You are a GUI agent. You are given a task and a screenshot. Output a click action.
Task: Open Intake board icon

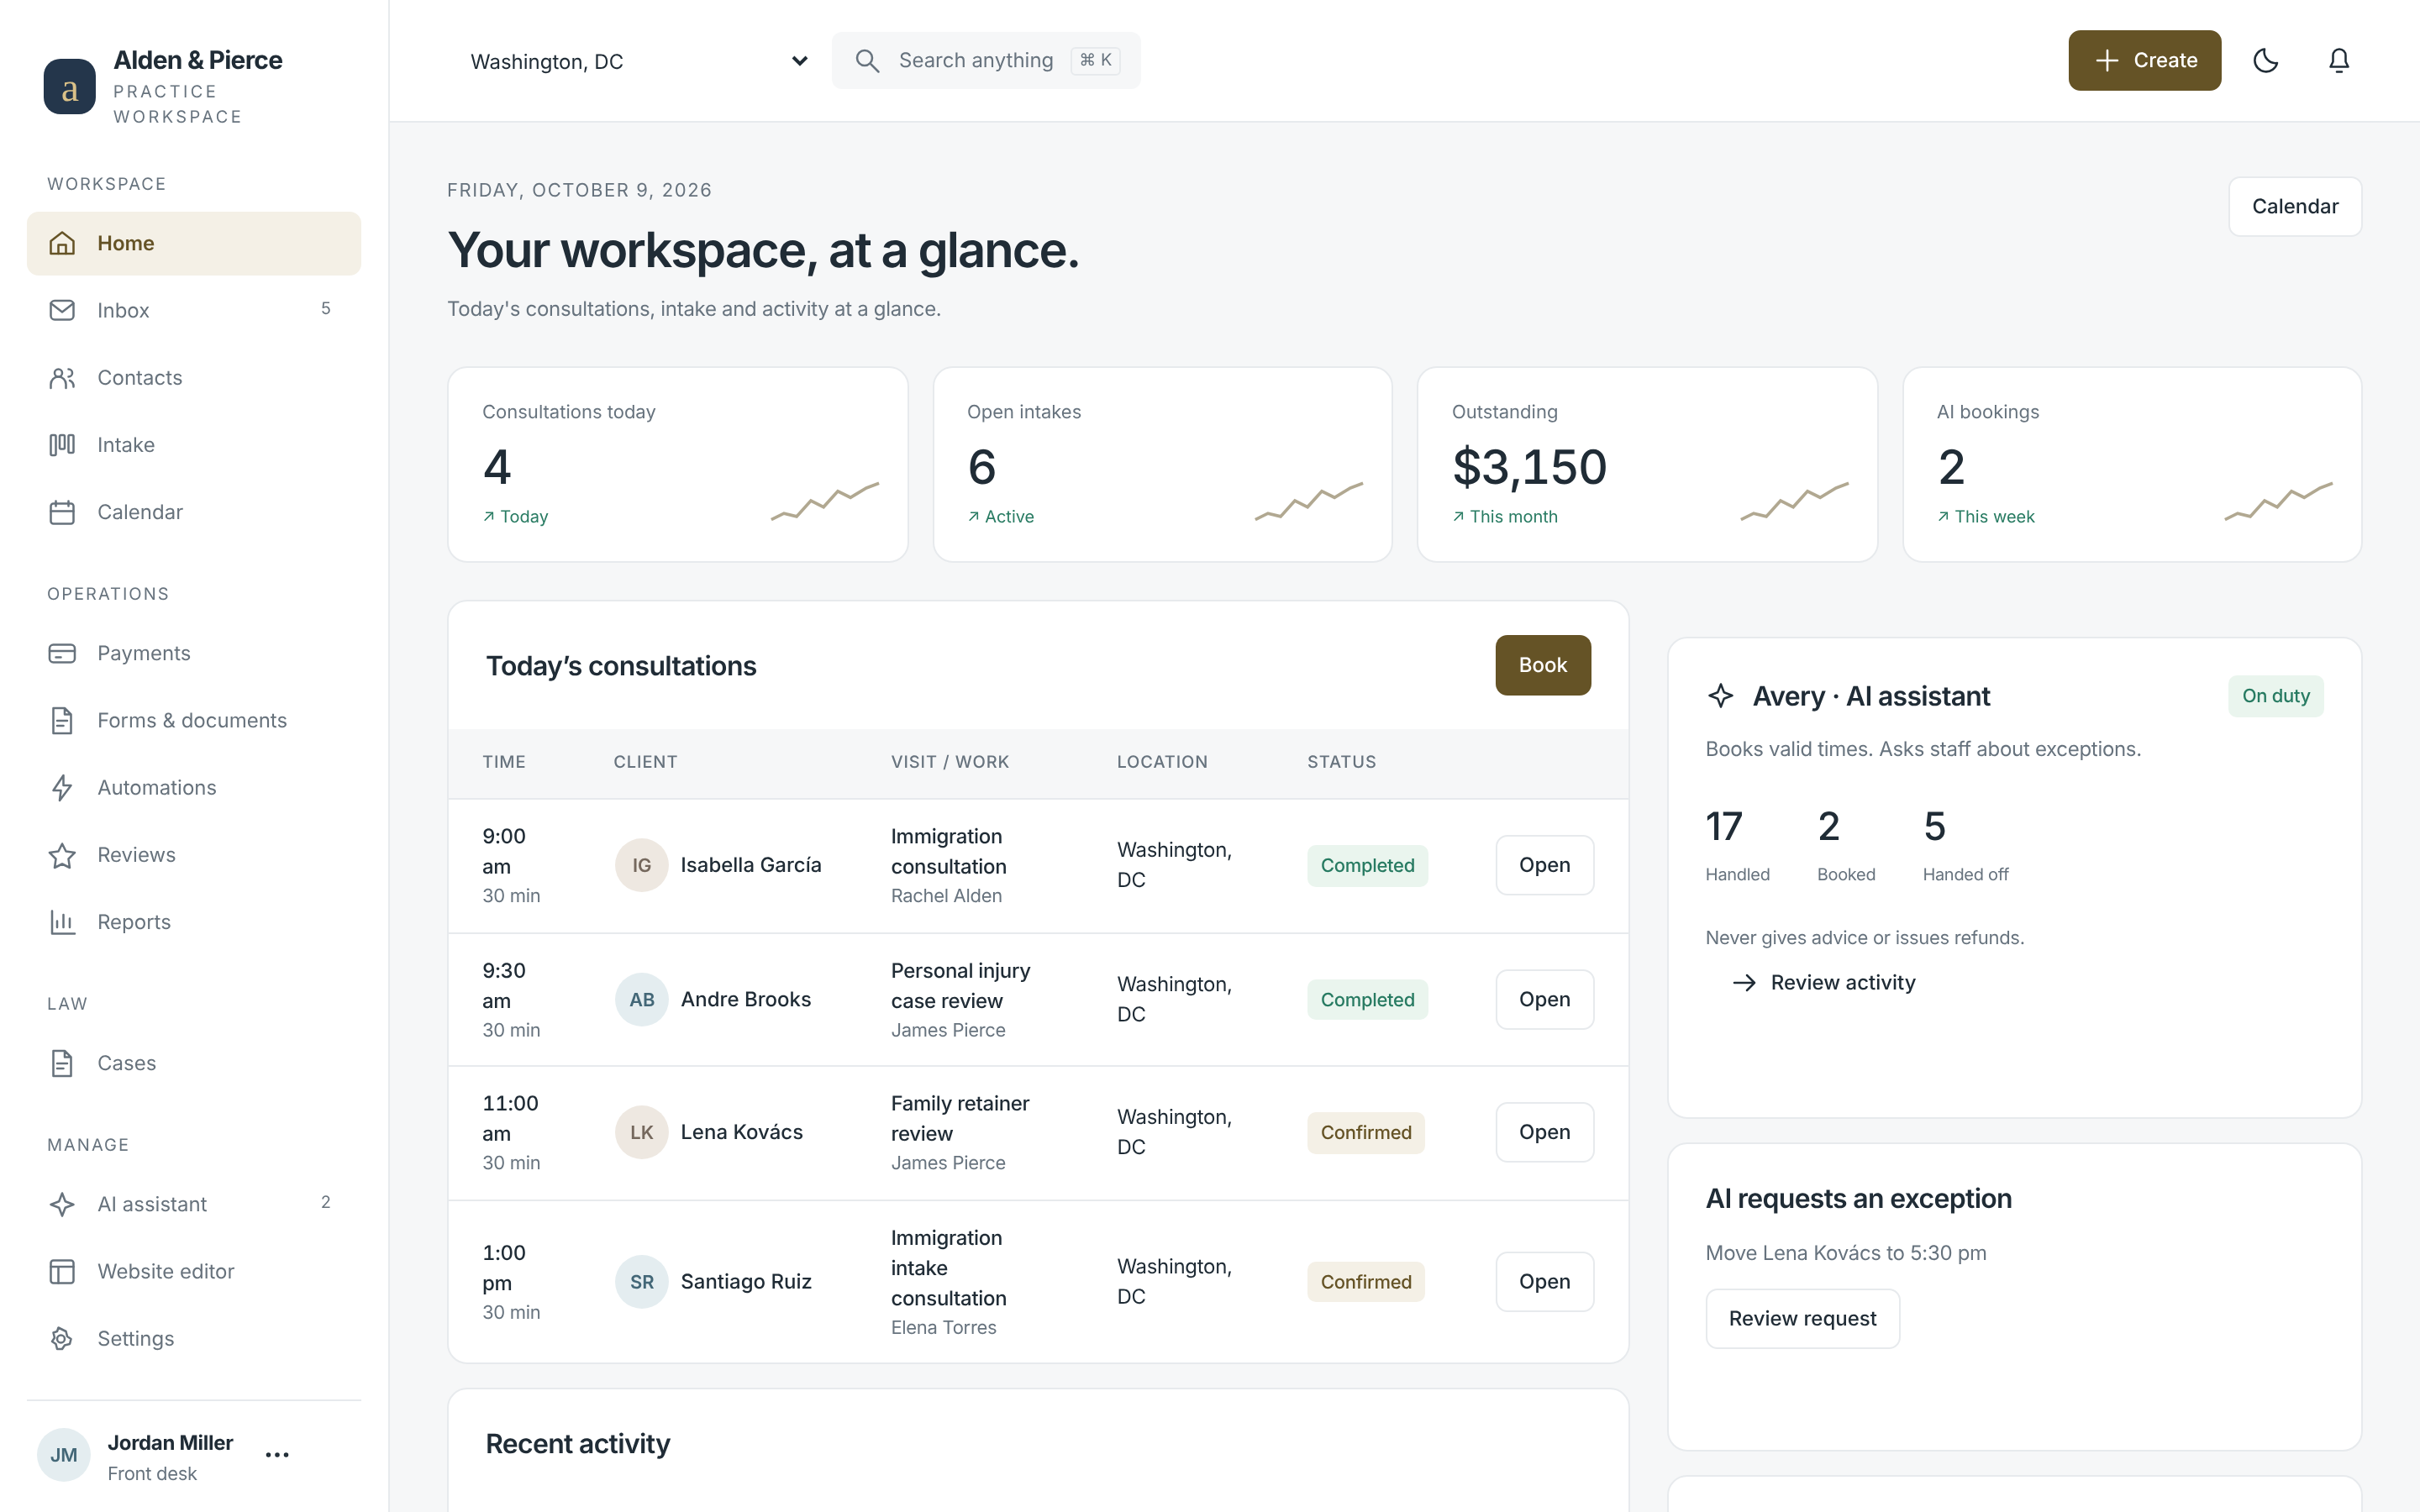pyautogui.click(x=62, y=445)
